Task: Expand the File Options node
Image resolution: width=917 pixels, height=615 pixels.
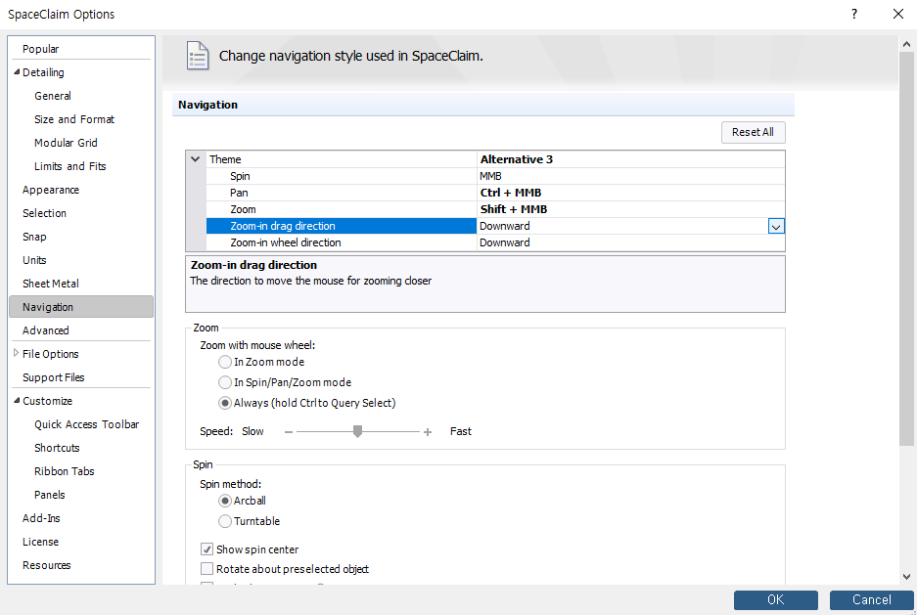Action: [16, 353]
